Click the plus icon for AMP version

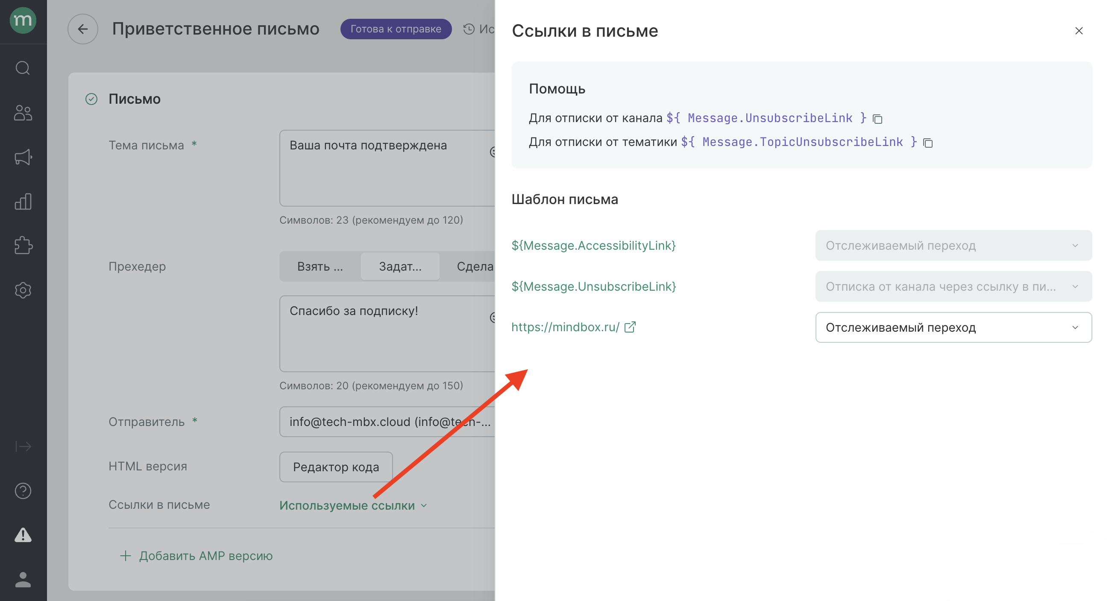click(x=125, y=555)
